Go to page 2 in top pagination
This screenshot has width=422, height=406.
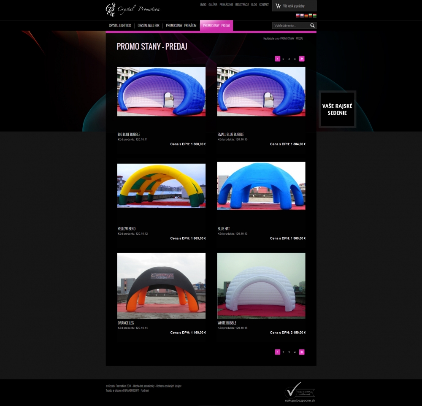pos(283,59)
